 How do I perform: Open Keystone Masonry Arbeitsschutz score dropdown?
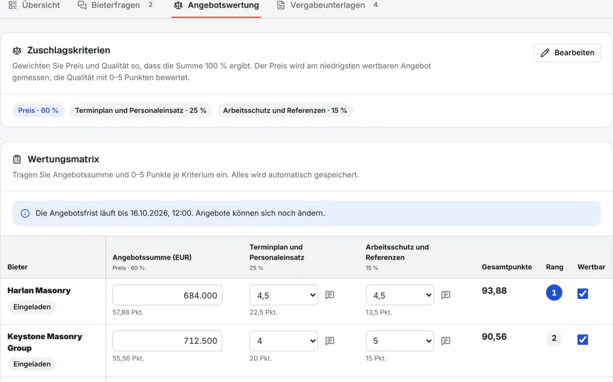(400, 341)
